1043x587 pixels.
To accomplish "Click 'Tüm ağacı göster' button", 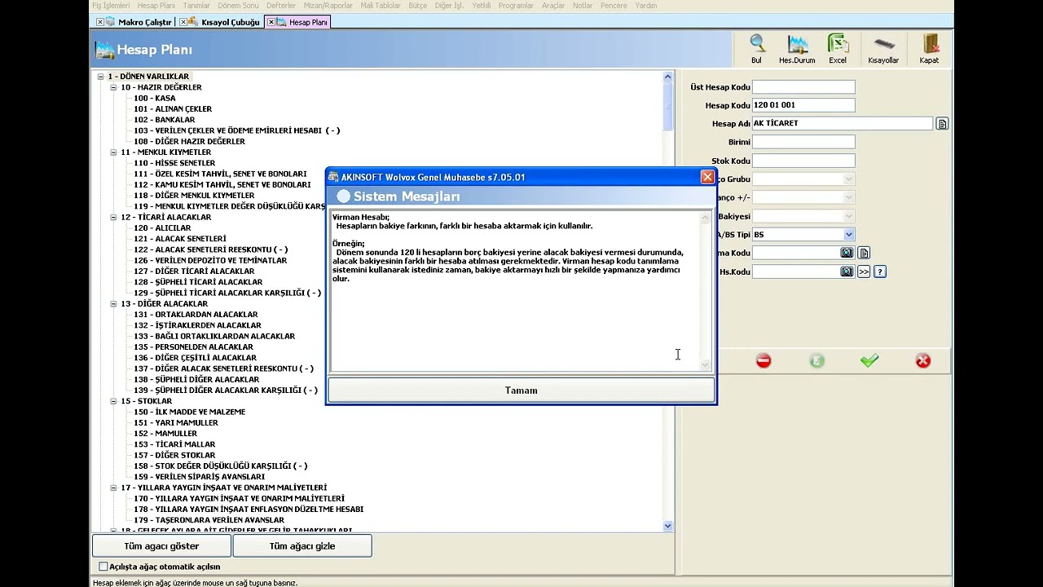I will tap(161, 546).
